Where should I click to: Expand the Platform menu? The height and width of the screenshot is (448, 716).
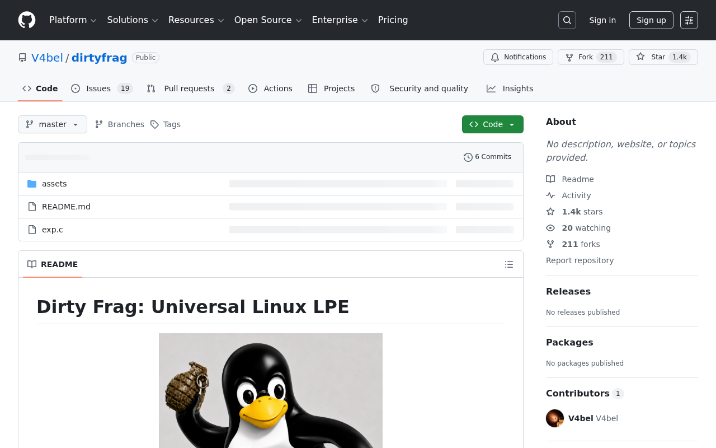[73, 20]
